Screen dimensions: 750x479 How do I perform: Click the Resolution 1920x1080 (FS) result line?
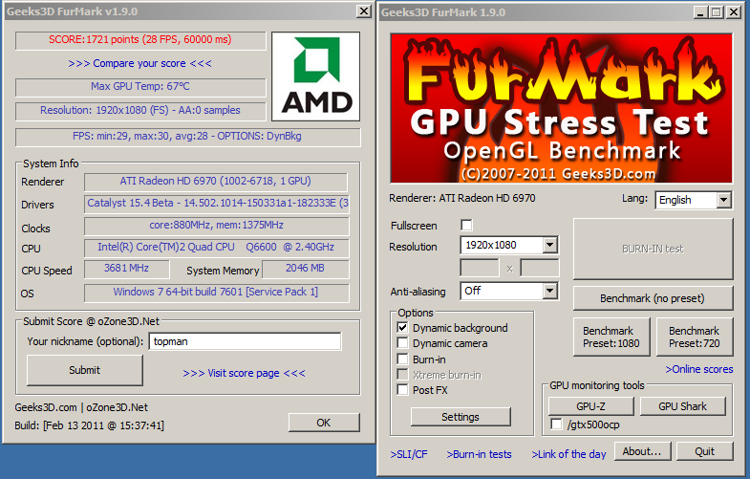pyautogui.click(x=140, y=111)
